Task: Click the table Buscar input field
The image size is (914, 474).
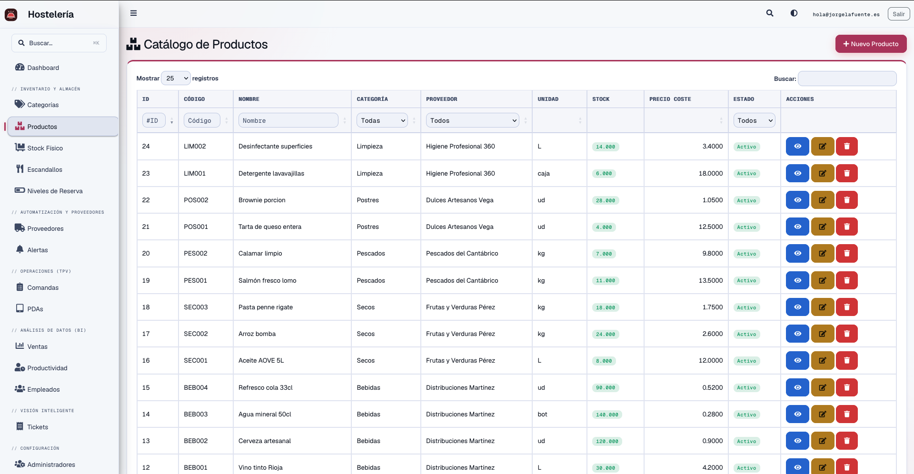Action: pyautogui.click(x=847, y=79)
